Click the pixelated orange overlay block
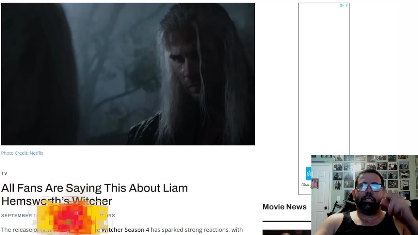This screenshot has width=418, height=235. tap(72, 217)
